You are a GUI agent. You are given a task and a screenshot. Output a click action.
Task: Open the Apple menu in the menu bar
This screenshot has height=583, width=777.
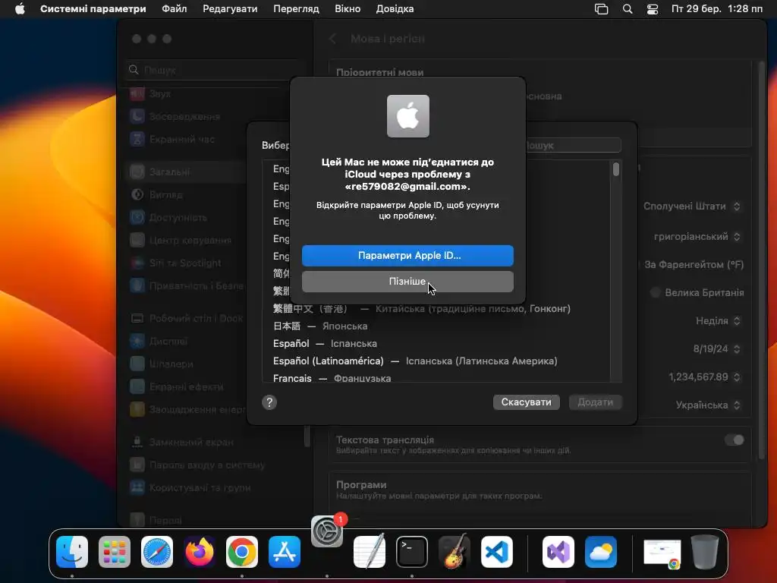20,9
